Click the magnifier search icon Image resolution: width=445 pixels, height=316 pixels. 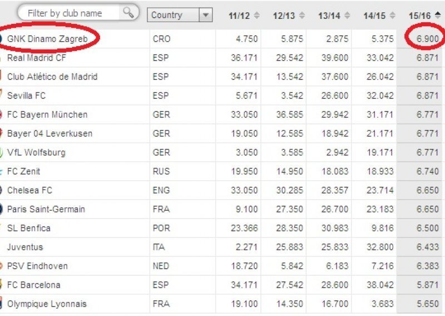coord(128,12)
